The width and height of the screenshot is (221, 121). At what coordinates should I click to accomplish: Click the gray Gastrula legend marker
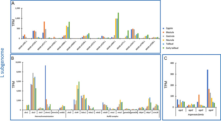(x=163, y=36)
